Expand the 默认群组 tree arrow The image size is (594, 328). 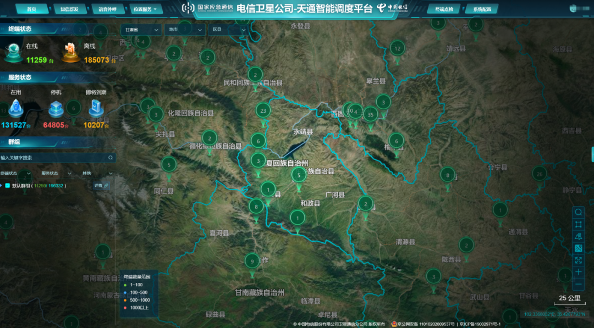2,186
